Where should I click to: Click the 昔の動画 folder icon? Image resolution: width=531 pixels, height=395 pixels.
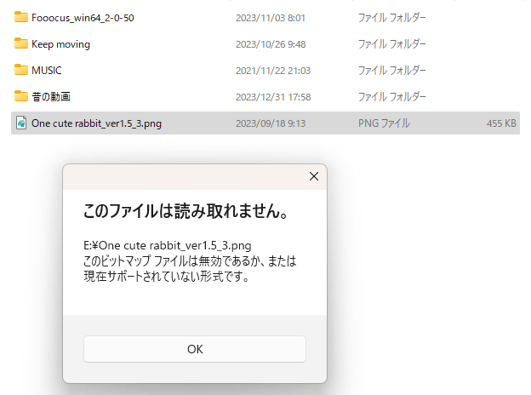click(x=21, y=96)
